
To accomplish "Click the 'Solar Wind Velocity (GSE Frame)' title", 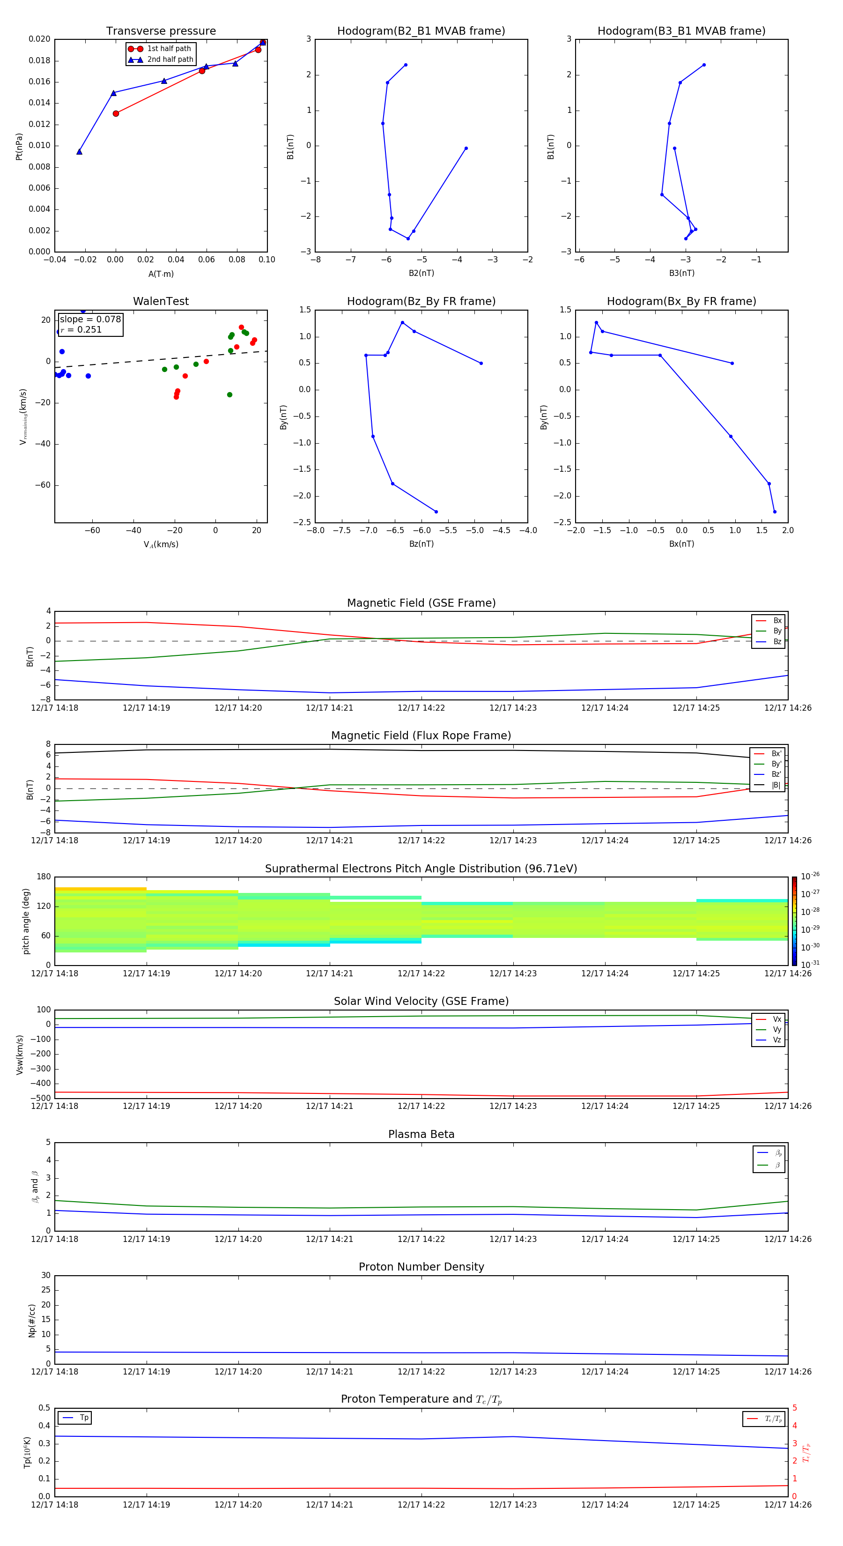I will point(421,1002).
